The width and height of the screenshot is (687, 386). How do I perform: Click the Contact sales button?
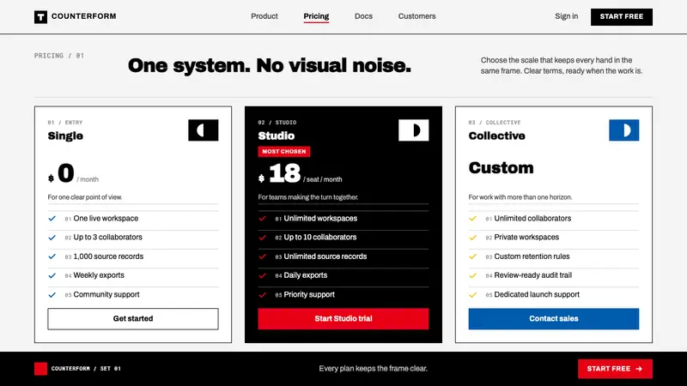pyautogui.click(x=553, y=318)
